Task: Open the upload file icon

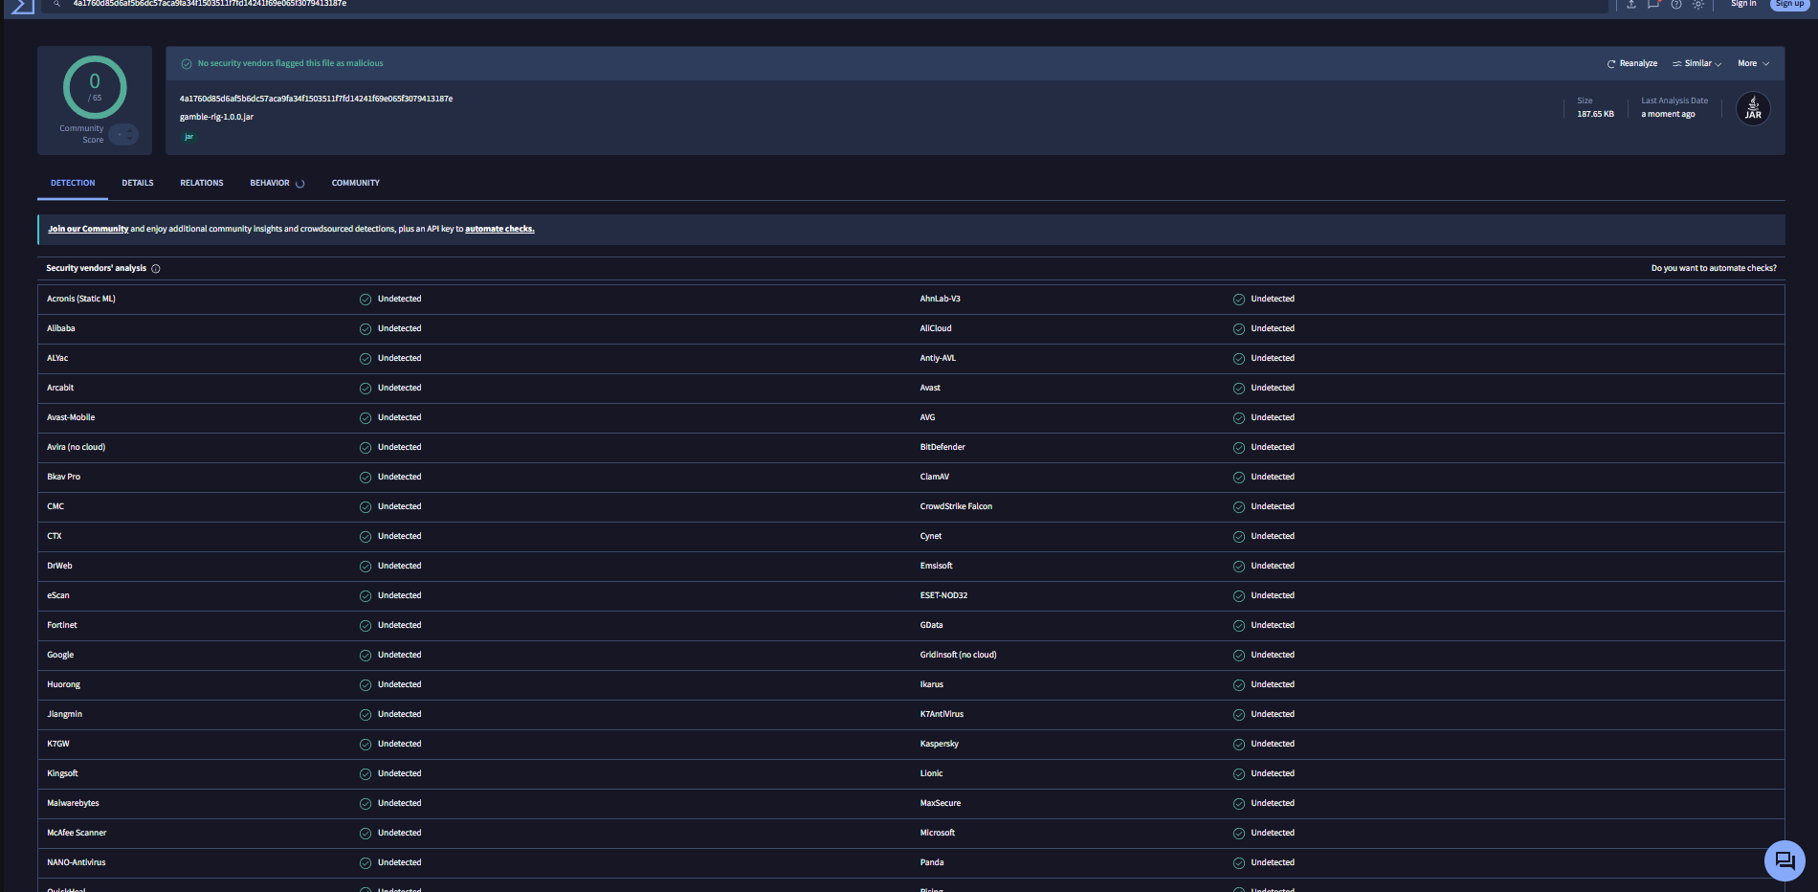Action: click(x=1631, y=5)
